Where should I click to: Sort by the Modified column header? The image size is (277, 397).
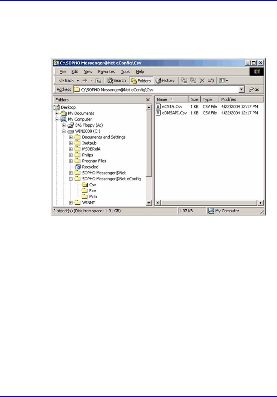[x=241, y=100]
